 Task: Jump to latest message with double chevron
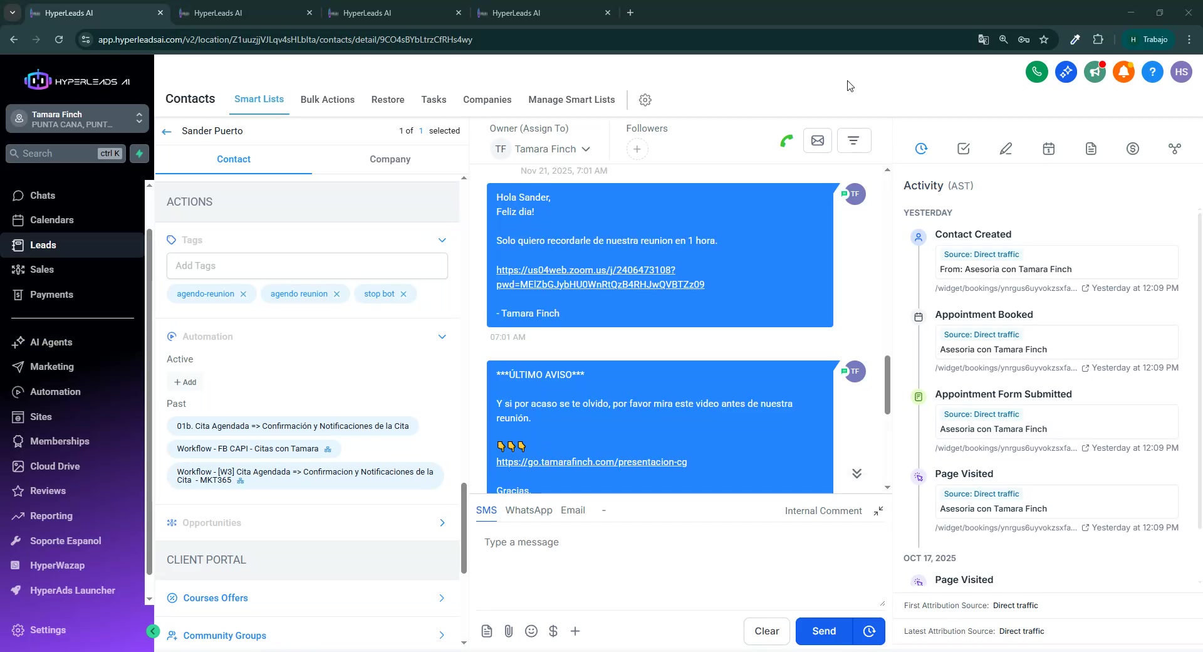(857, 473)
